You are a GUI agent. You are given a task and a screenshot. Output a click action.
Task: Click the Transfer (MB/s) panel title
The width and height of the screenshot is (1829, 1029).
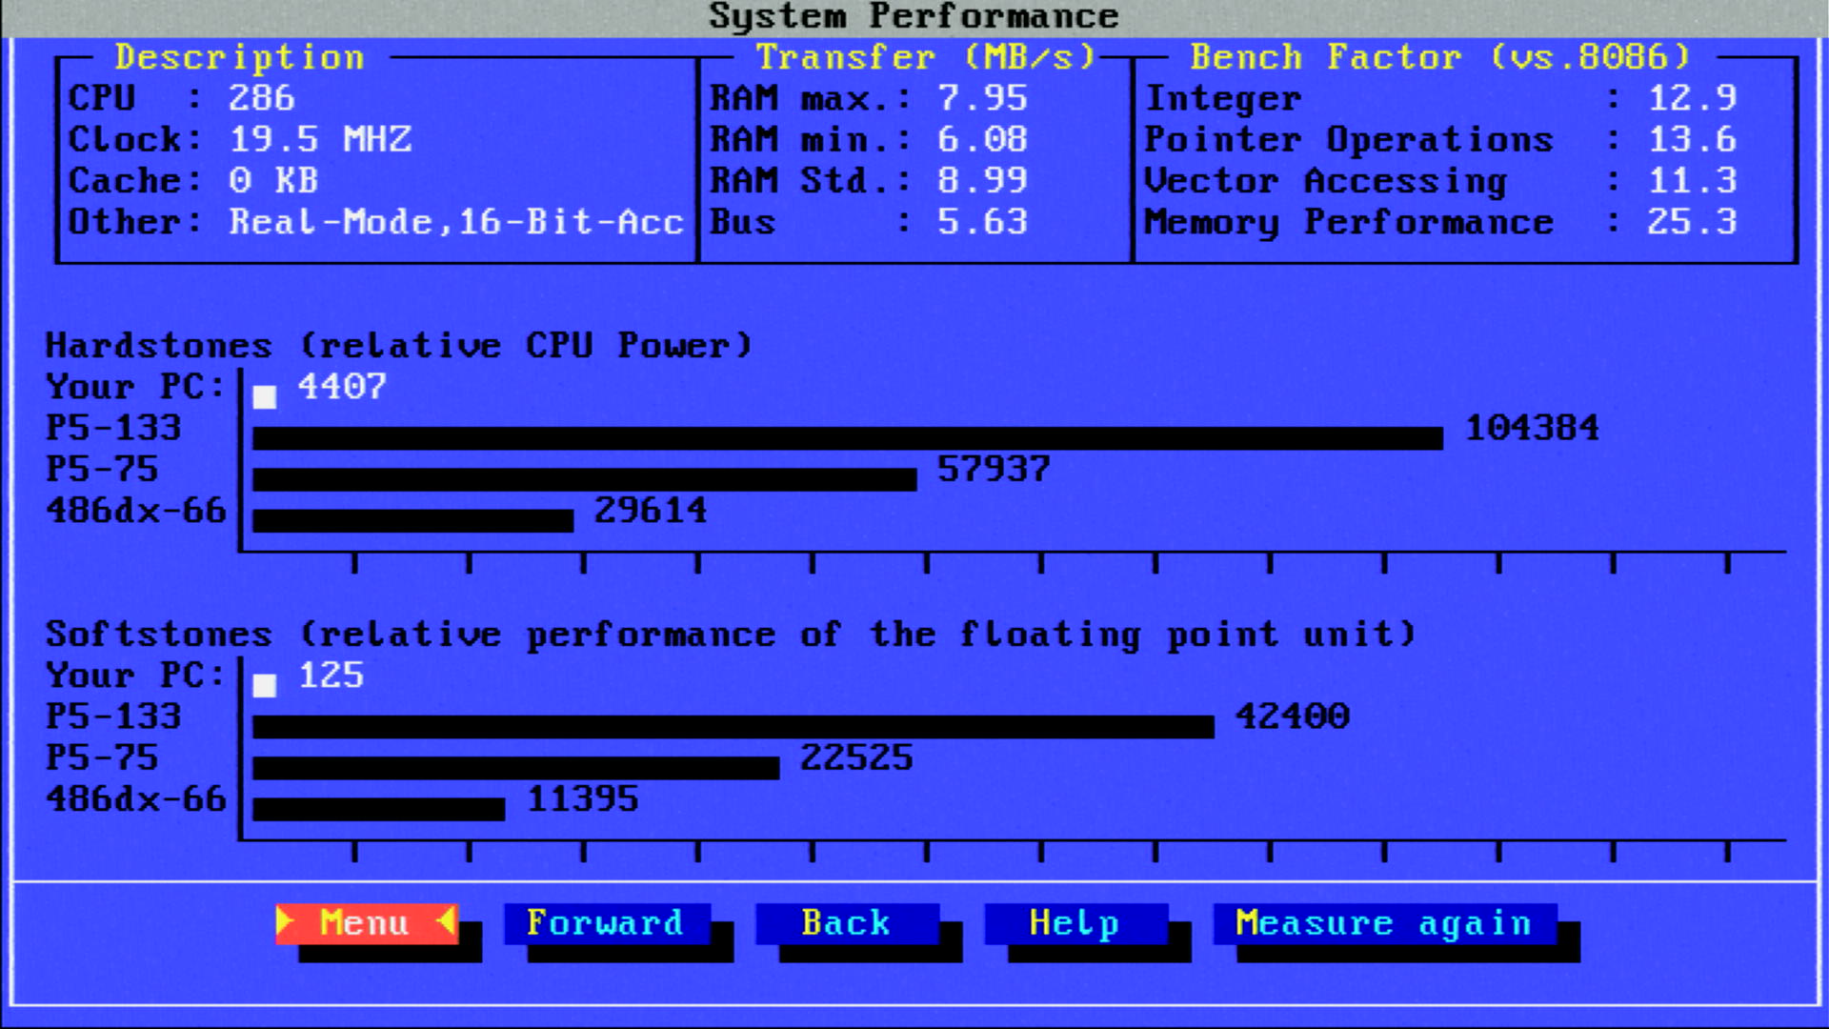(x=926, y=57)
